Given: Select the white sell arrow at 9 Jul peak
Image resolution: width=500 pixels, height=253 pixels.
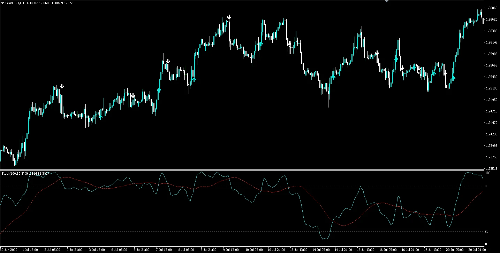Looking at the screenshot, I should tap(229, 17).
